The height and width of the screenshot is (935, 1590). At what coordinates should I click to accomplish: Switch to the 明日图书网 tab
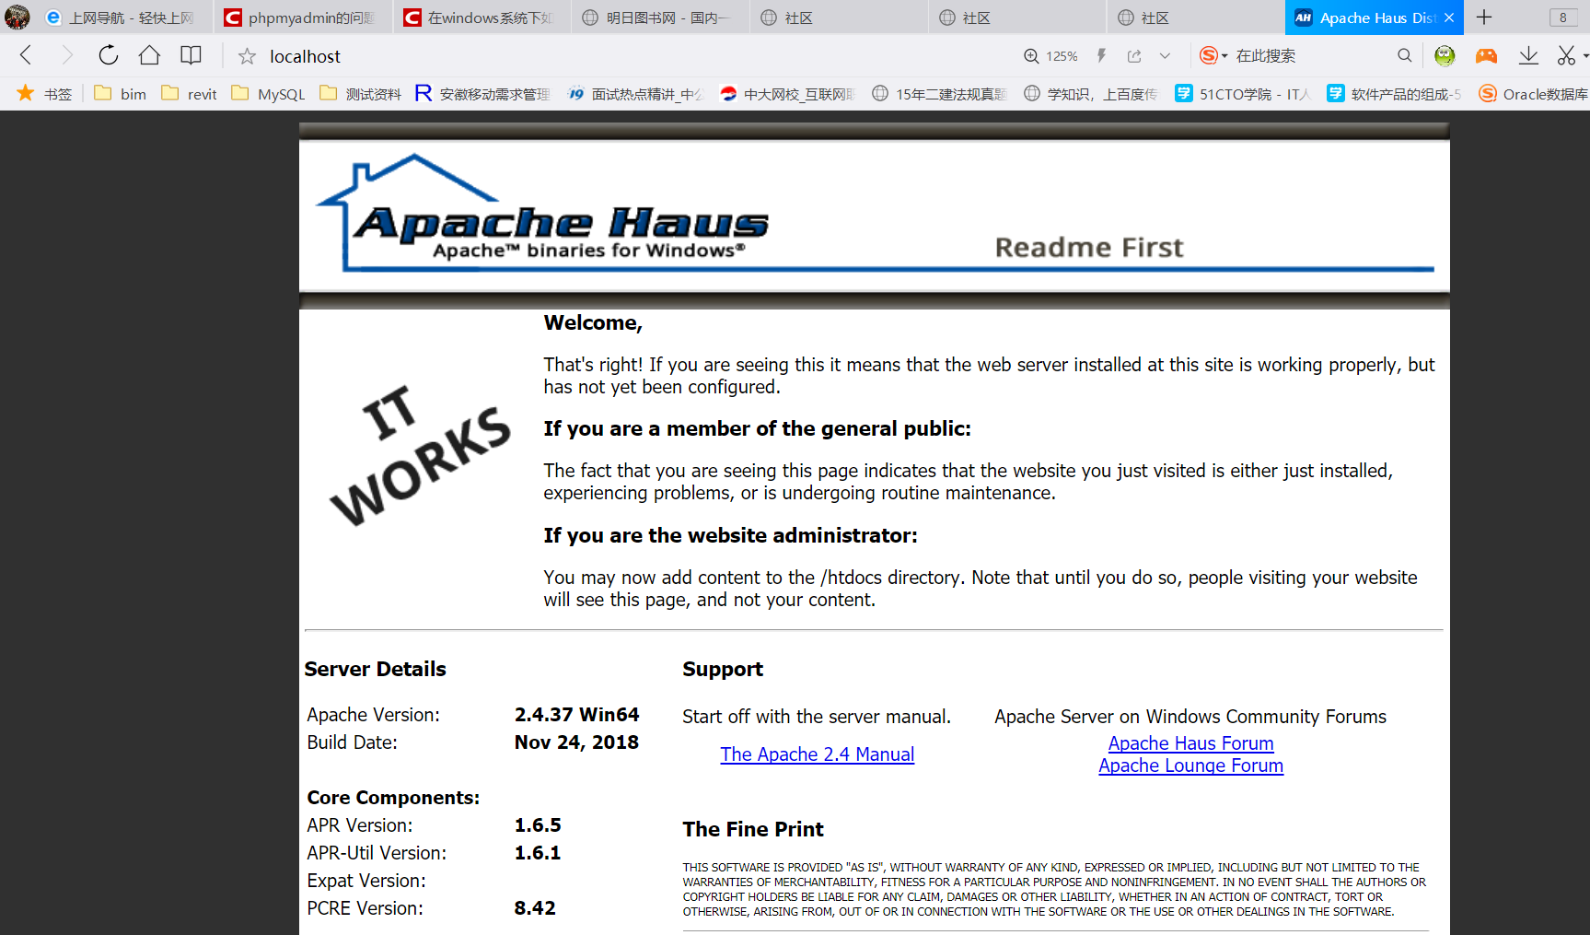pyautogui.click(x=660, y=18)
